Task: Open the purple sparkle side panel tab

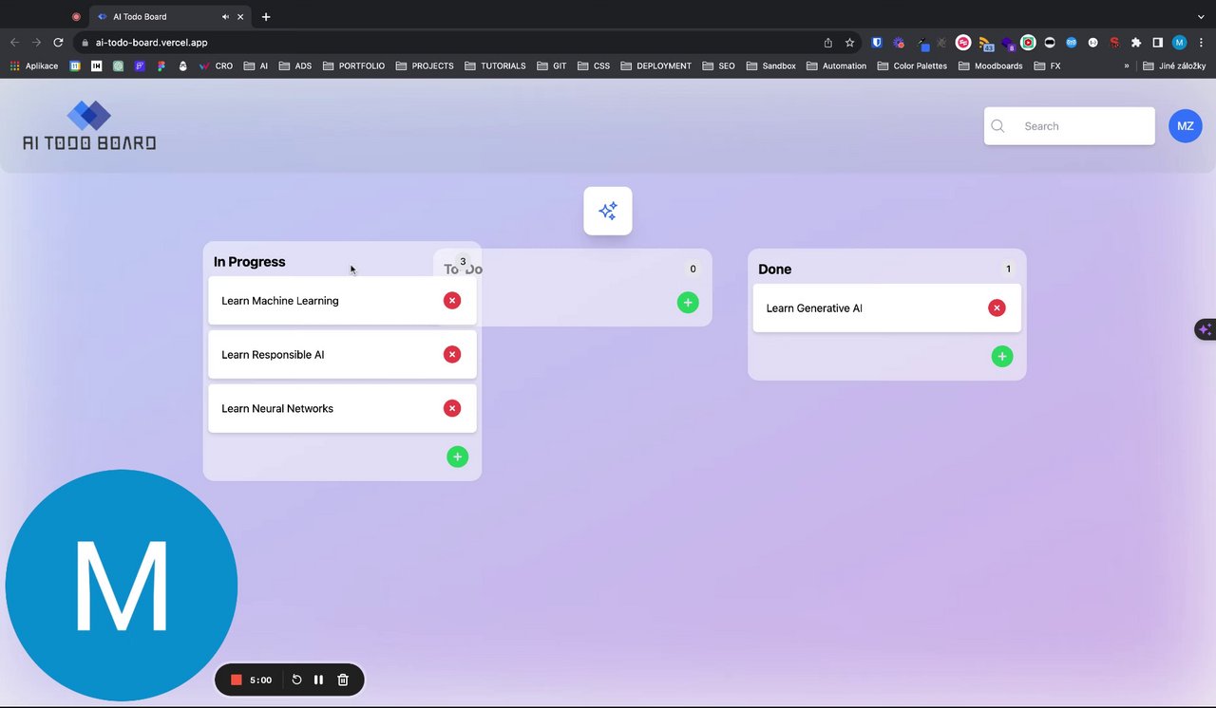Action: click(x=1205, y=329)
